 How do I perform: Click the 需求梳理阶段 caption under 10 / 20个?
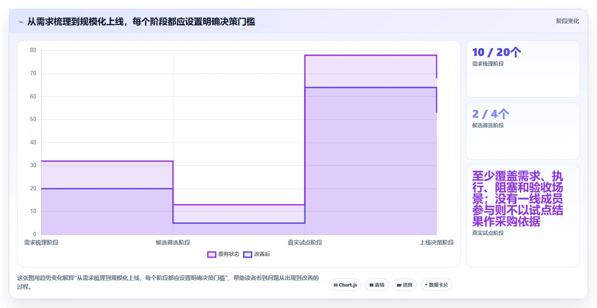tap(487, 63)
